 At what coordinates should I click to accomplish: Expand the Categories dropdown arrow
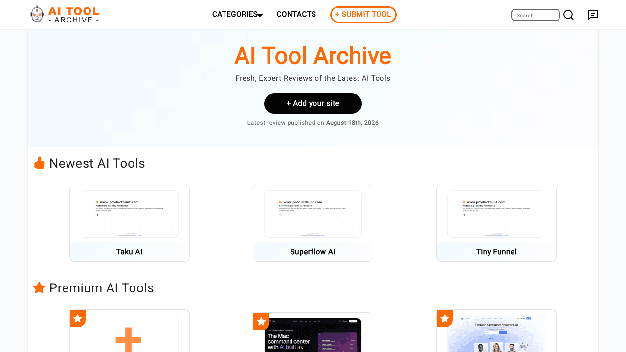[260, 15]
